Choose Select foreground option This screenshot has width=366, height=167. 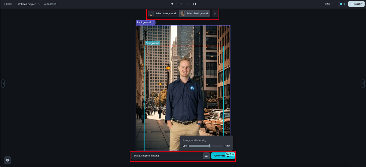[x=162, y=13]
